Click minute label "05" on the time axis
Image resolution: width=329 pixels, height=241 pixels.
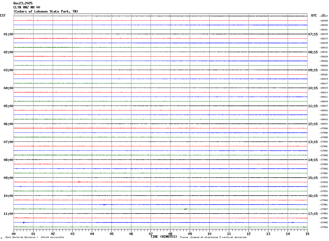(111, 234)
